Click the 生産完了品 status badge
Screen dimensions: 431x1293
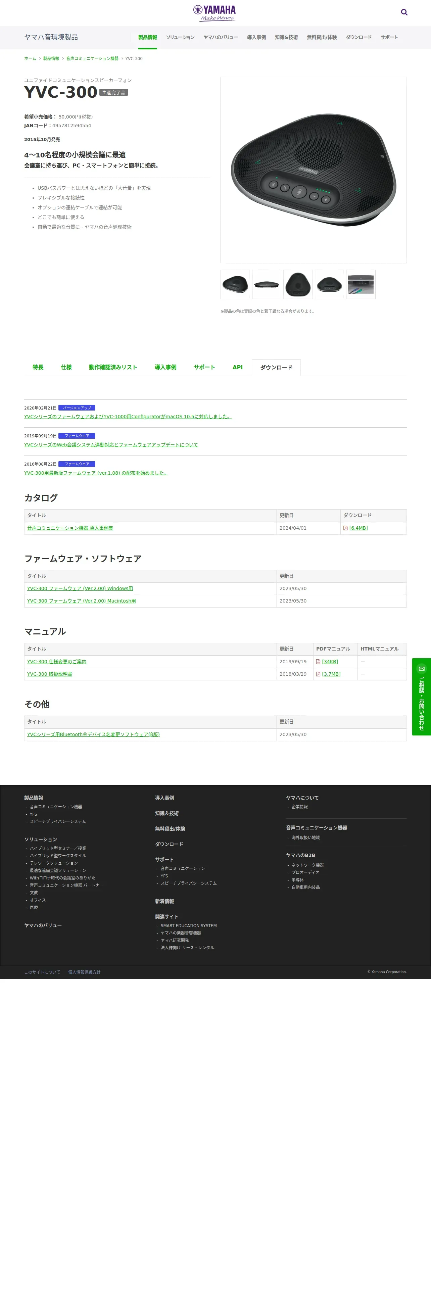click(x=113, y=93)
